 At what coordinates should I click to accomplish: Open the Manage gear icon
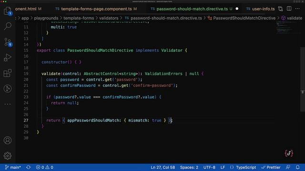pyautogui.click(x=8, y=156)
